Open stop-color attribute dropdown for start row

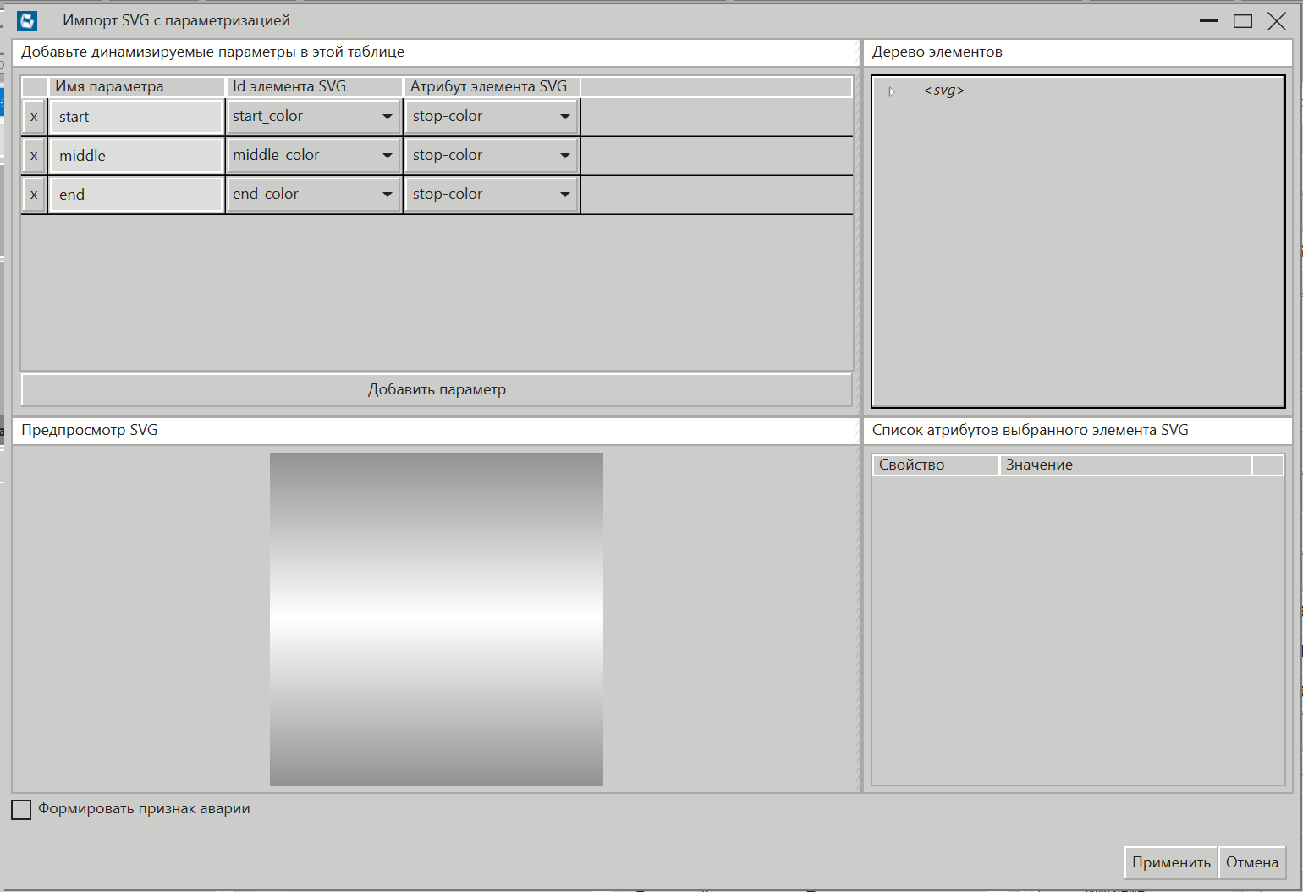564,117
